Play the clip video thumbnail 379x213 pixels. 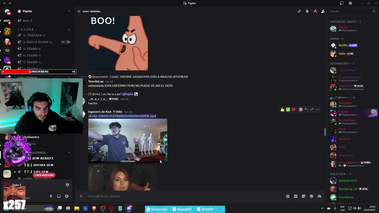coord(128,141)
